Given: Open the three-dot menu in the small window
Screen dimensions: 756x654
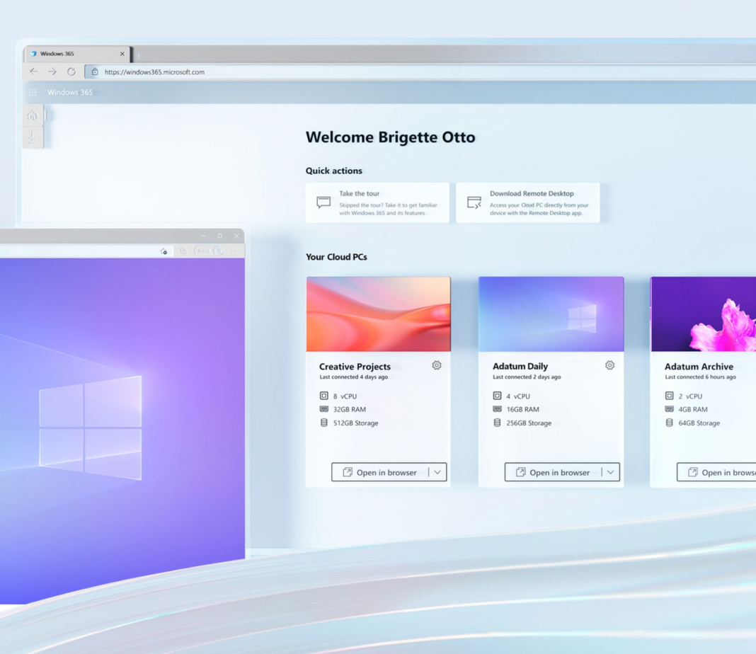Looking at the screenshot, I should [x=234, y=251].
